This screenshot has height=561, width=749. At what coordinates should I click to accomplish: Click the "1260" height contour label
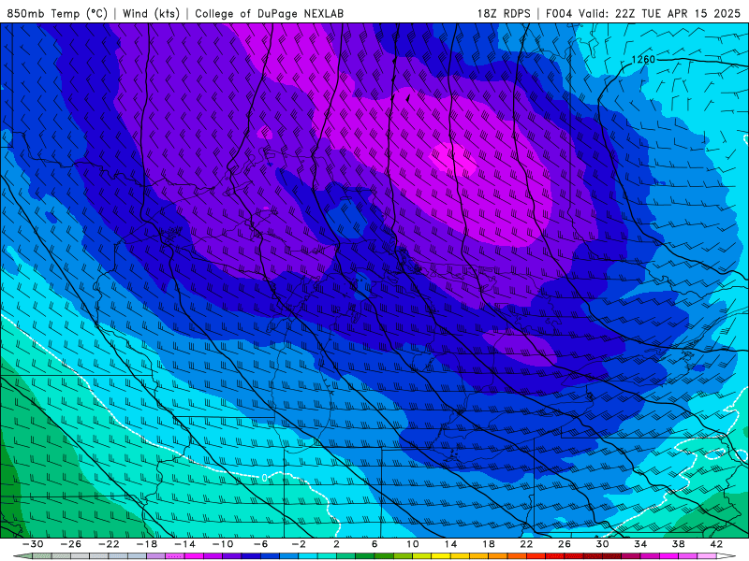tap(643, 60)
